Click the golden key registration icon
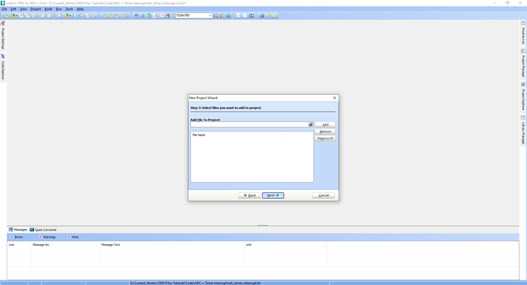This screenshot has width=527, height=285. 268,16
